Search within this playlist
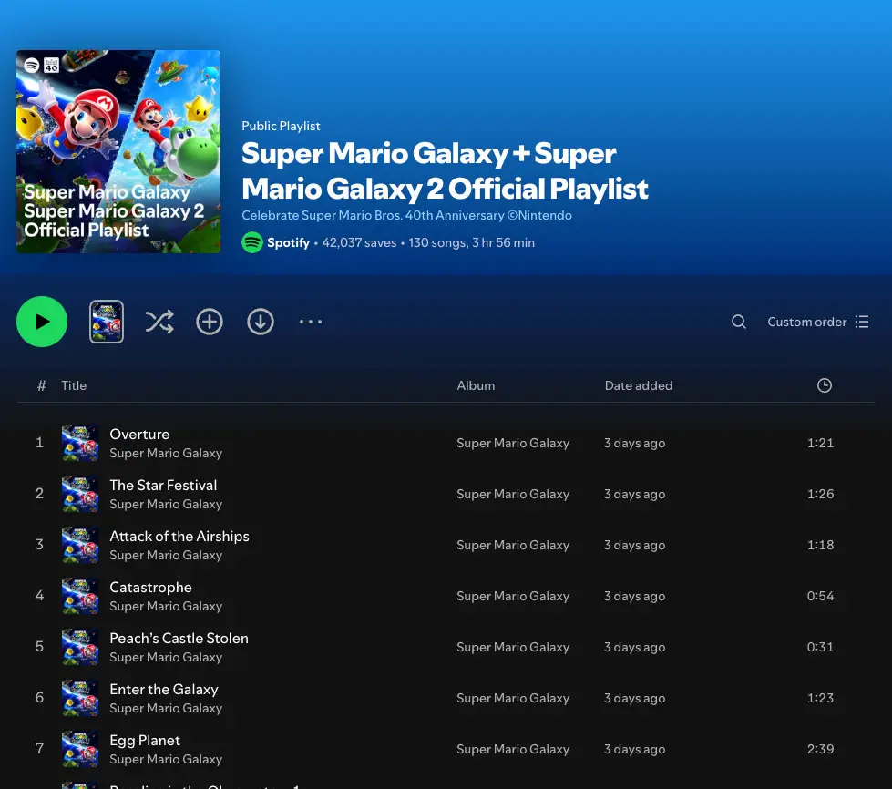 [x=738, y=322]
